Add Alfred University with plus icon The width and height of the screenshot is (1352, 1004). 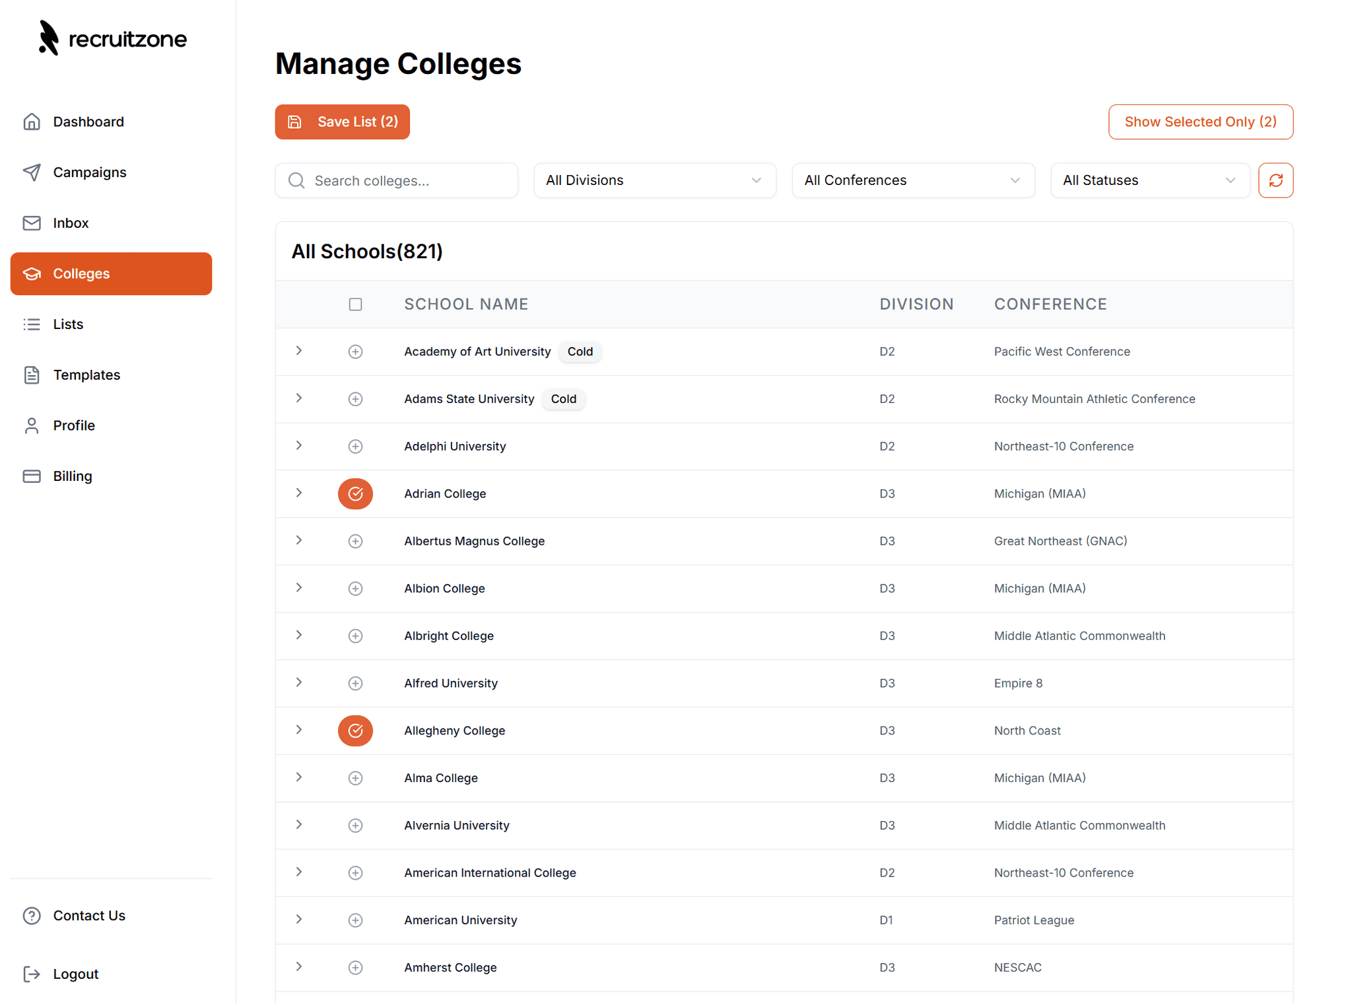click(x=355, y=683)
